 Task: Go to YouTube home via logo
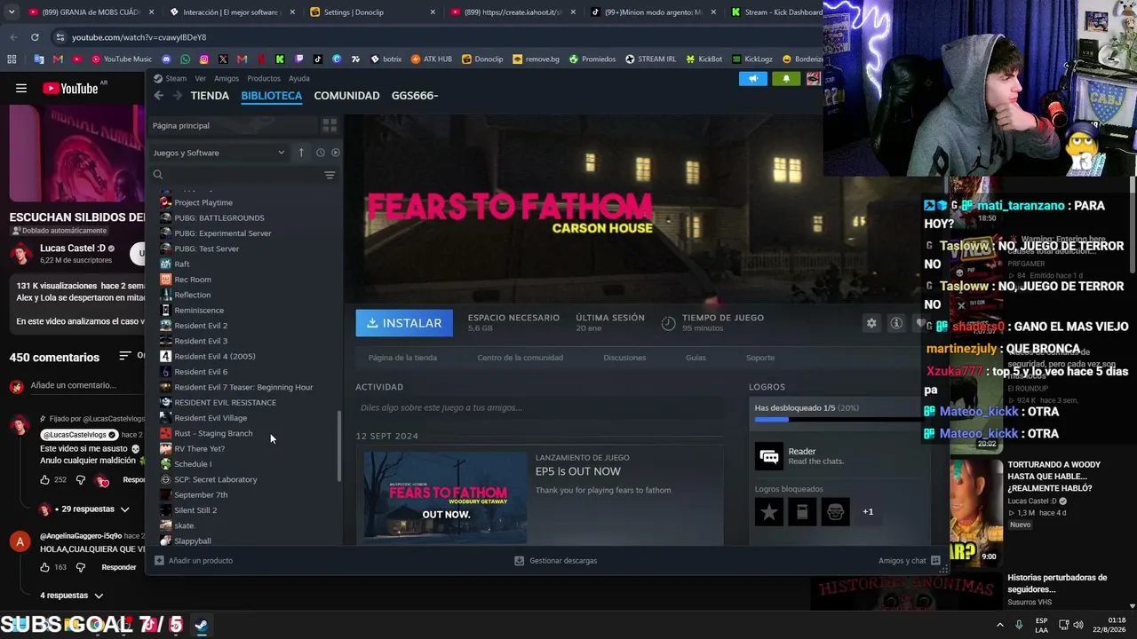point(70,88)
